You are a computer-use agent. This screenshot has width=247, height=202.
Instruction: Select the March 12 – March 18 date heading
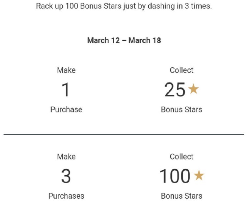coord(124,40)
